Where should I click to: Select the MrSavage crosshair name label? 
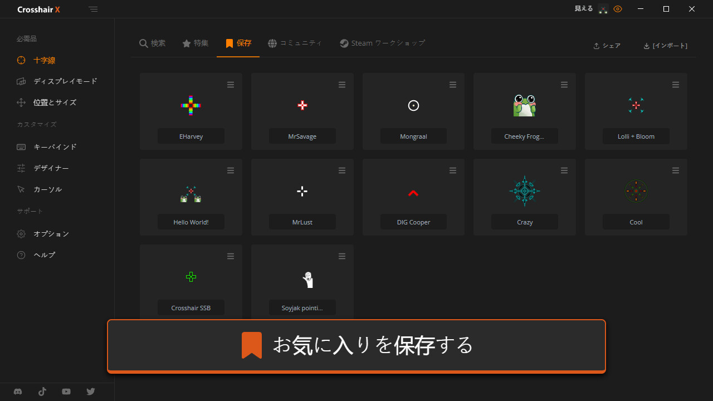pyautogui.click(x=302, y=136)
